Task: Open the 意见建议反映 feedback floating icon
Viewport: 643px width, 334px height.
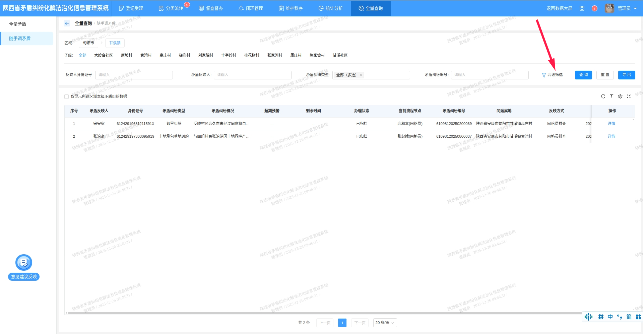Action: (x=23, y=263)
